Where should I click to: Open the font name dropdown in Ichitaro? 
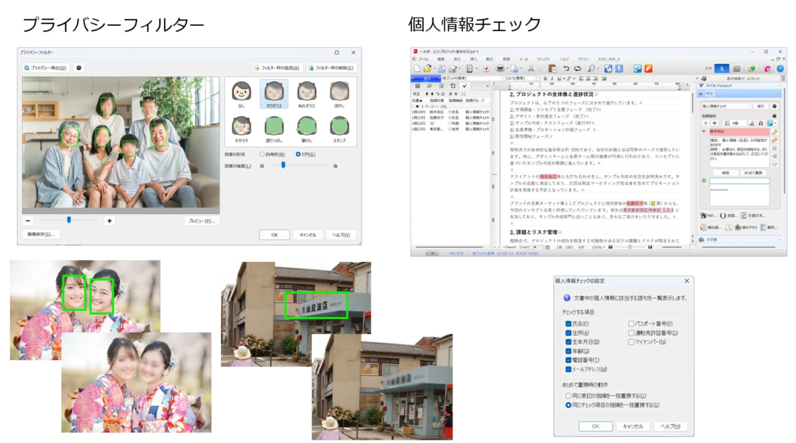click(x=502, y=78)
